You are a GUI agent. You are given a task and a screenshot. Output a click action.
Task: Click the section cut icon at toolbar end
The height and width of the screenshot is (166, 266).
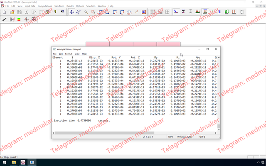pos(242,12)
